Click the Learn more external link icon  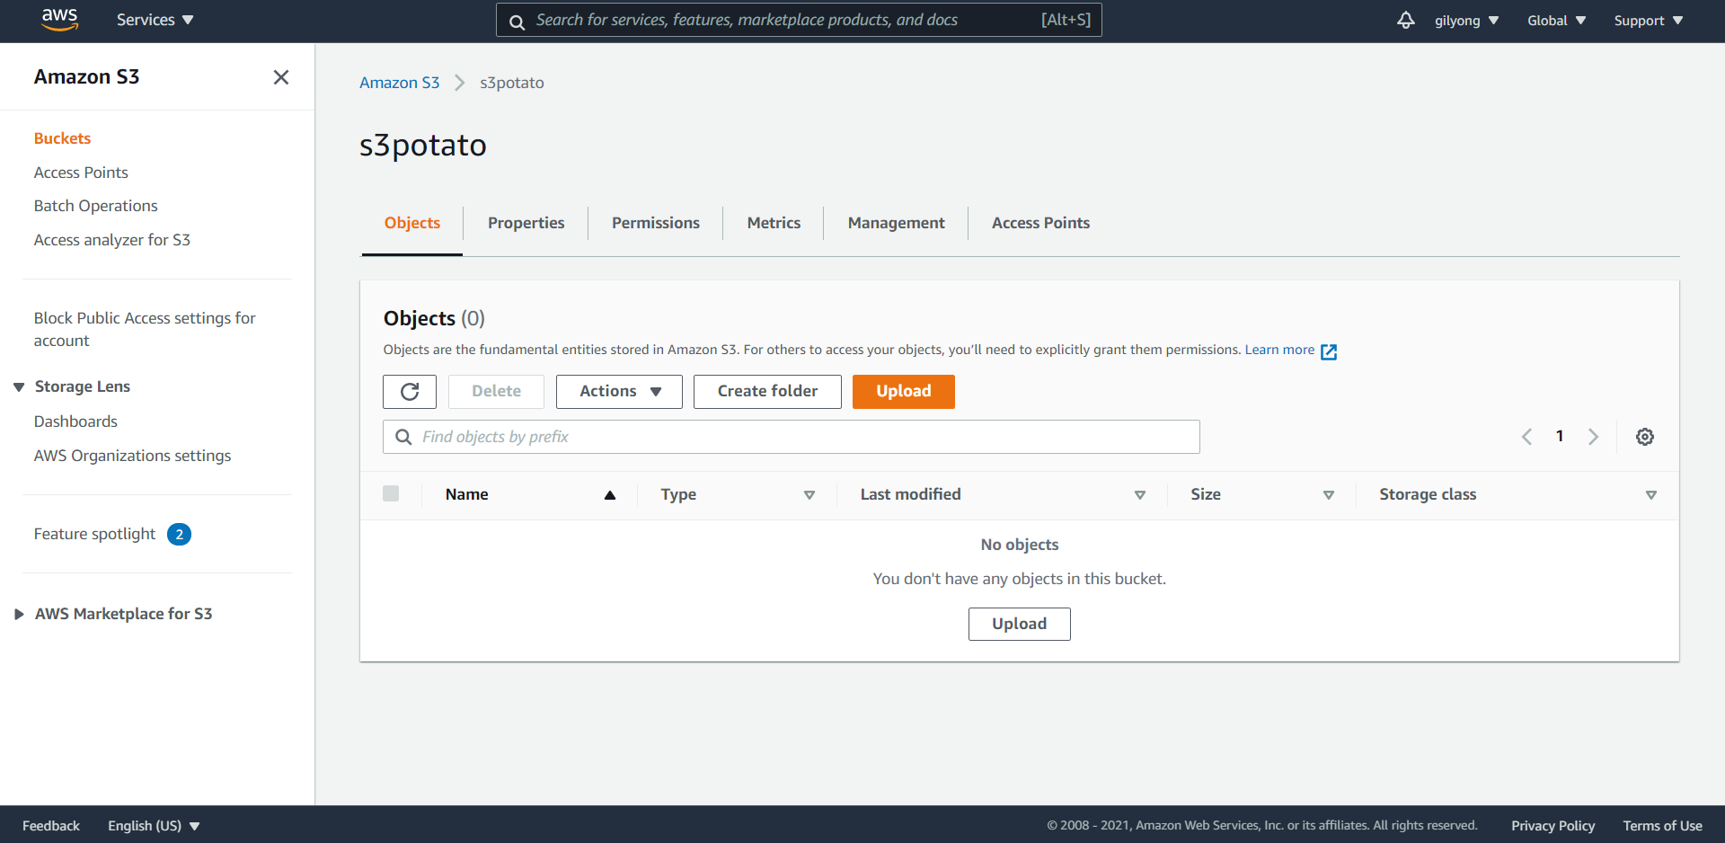coord(1329,351)
